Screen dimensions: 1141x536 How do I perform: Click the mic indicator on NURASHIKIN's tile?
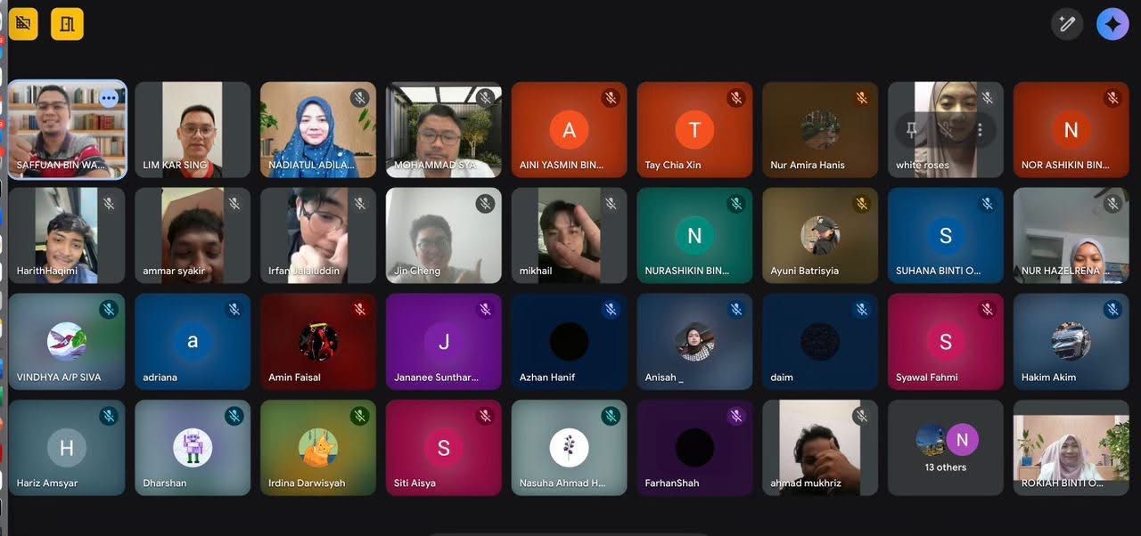(736, 203)
